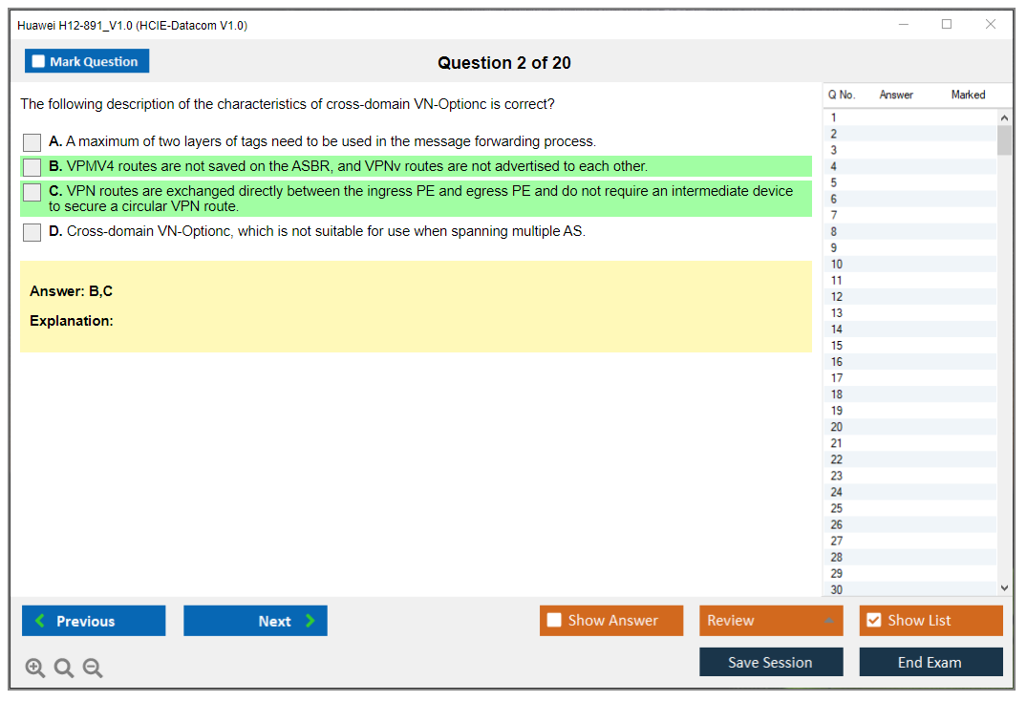
Task: Enable the Show Answer checkbox
Action: point(554,621)
